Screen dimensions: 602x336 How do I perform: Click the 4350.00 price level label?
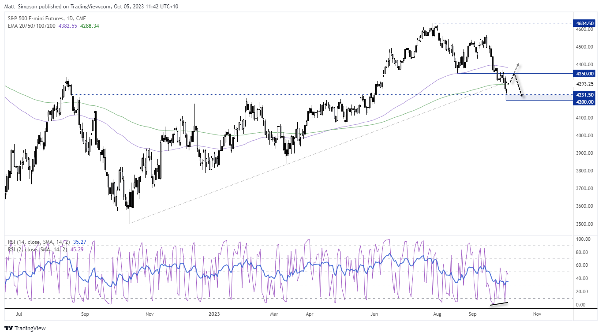pyautogui.click(x=585, y=74)
